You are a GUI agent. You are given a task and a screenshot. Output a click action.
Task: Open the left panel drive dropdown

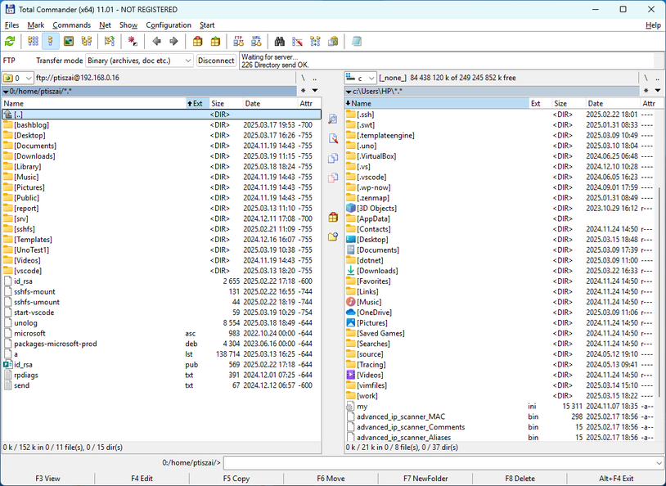coord(18,79)
